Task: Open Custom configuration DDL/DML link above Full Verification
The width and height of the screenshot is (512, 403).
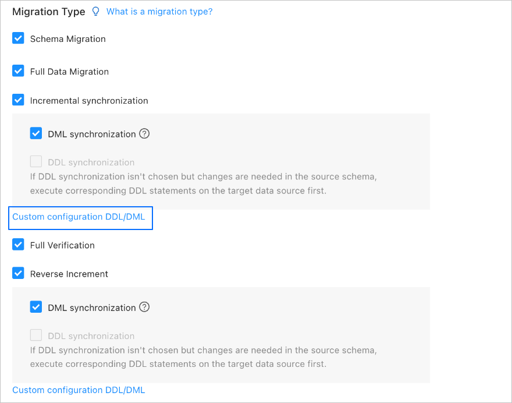Action: (x=79, y=217)
